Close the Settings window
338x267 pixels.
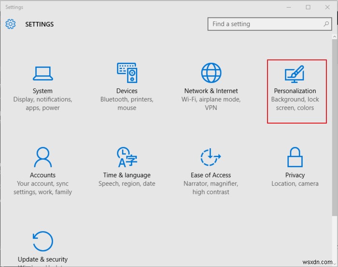[327, 7]
